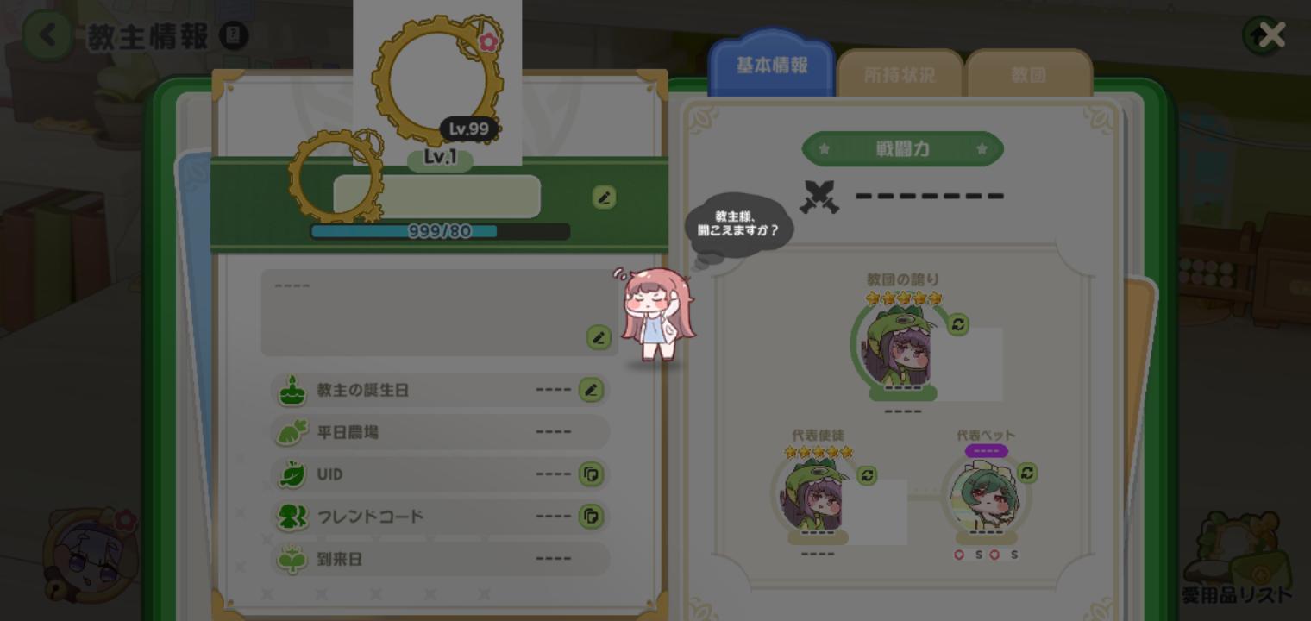This screenshot has width=1311, height=621.
Task: Select the leader name input field
Action: pos(437,197)
